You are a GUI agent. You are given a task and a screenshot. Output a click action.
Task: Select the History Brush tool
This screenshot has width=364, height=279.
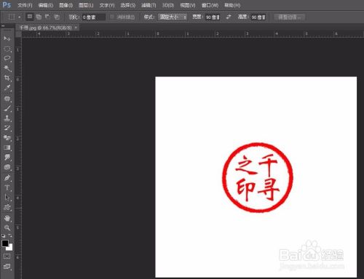7,128
